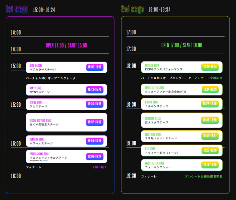Follow the 'アンケート企画当選者発表' link
Image resolution: width=236 pixels, height=200 pixels.
[204, 176]
